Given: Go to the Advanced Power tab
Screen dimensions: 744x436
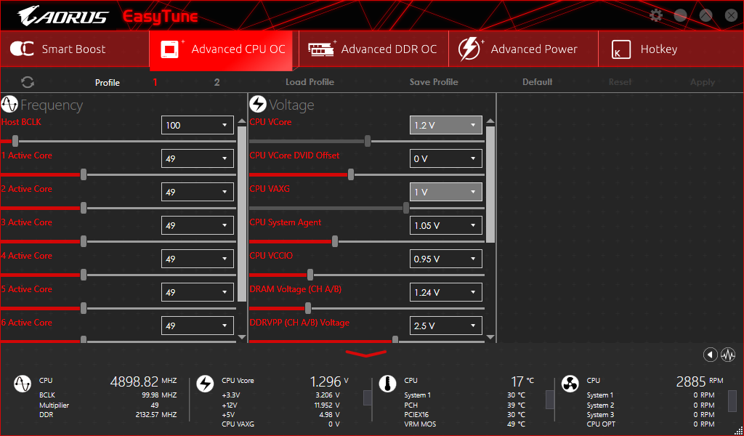Looking at the screenshot, I should coord(523,49).
